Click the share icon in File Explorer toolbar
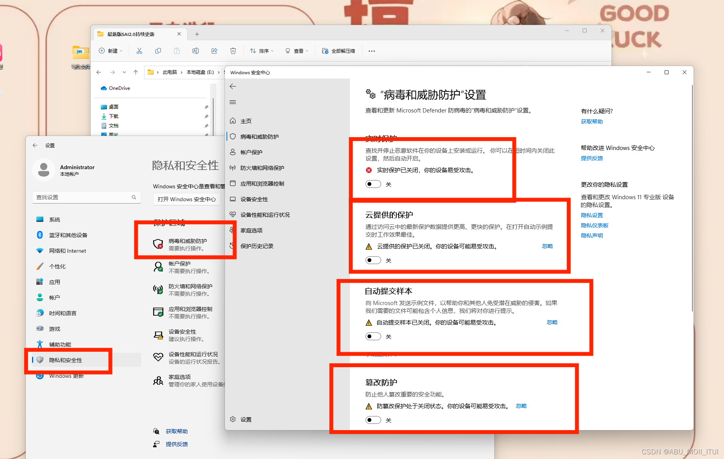Image resolution: width=724 pixels, height=459 pixels. tap(214, 51)
